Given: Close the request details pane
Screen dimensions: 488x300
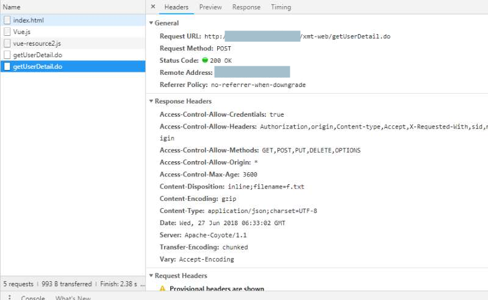Looking at the screenshot, I should click(153, 7).
